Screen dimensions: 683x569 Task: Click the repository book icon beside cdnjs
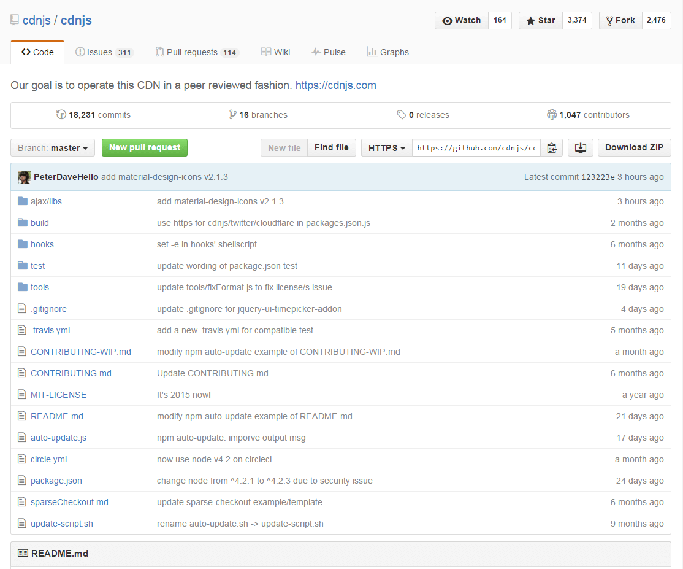14,20
